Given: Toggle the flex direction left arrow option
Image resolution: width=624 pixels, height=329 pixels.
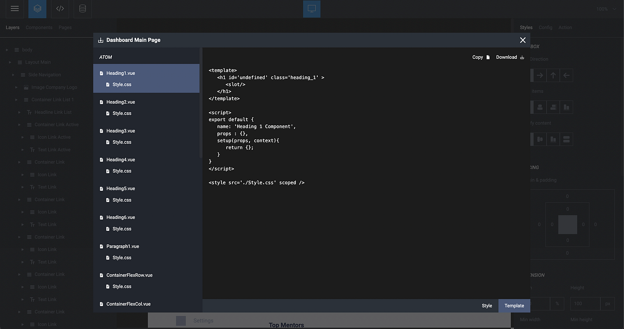Looking at the screenshot, I should (x=566, y=75).
